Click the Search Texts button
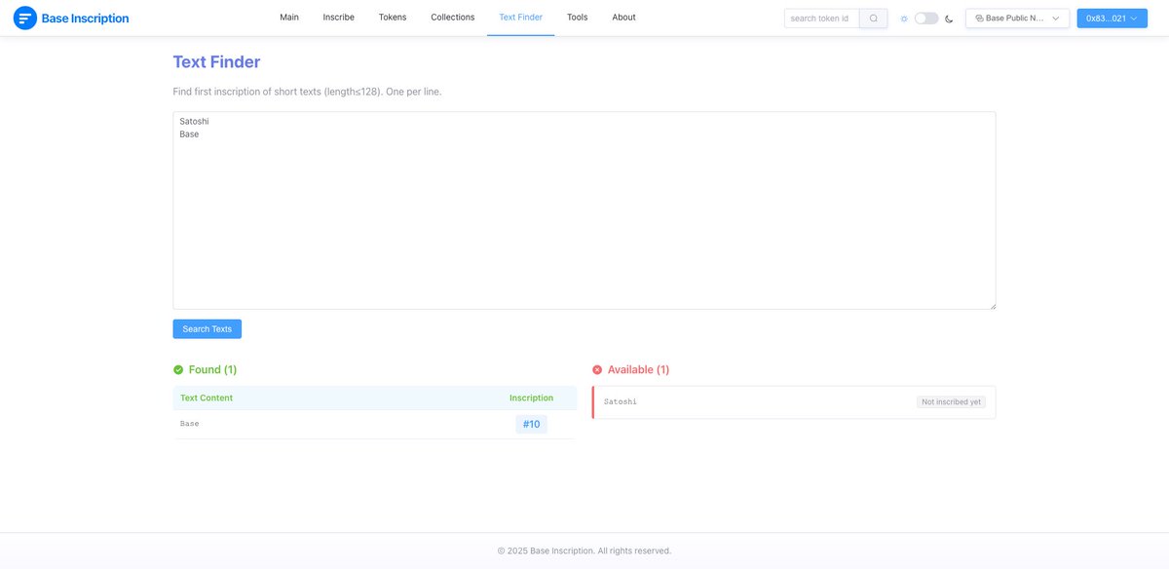This screenshot has height=569, width=1169. point(207,329)
